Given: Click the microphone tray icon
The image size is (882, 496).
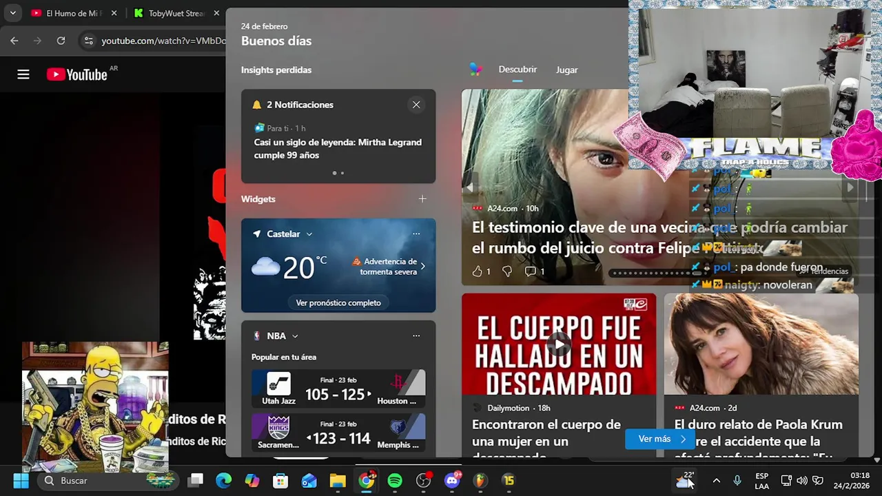Looking at the screenshot, I should tap(737, 480).
